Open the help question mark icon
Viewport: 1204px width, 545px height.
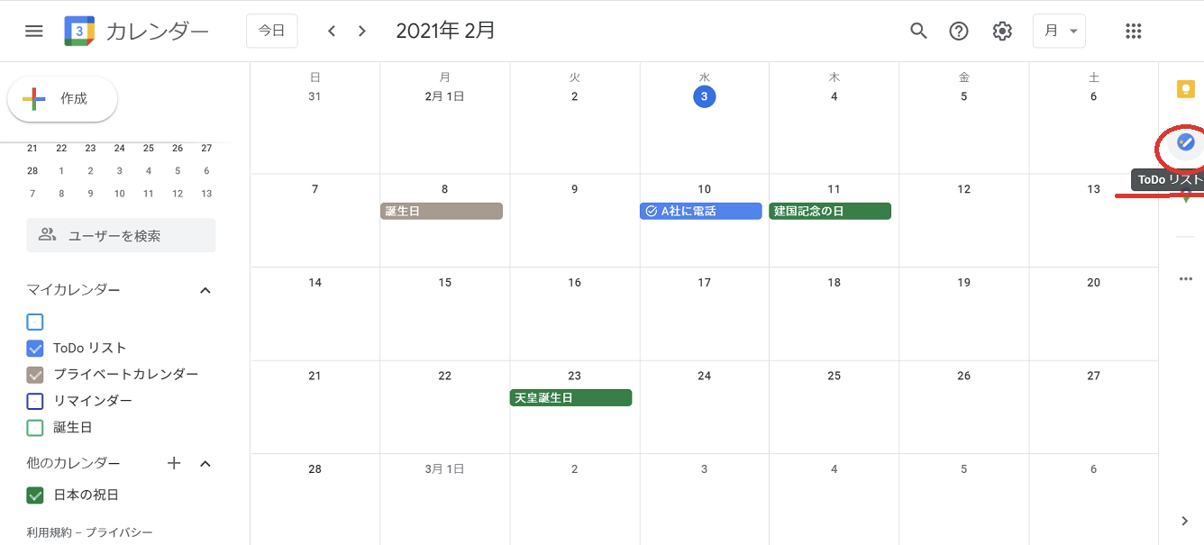tap(959, 31)
